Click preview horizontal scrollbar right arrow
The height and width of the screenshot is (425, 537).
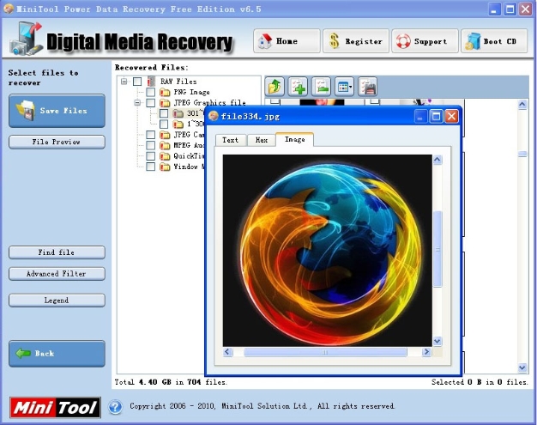click(x=426, y=352)
